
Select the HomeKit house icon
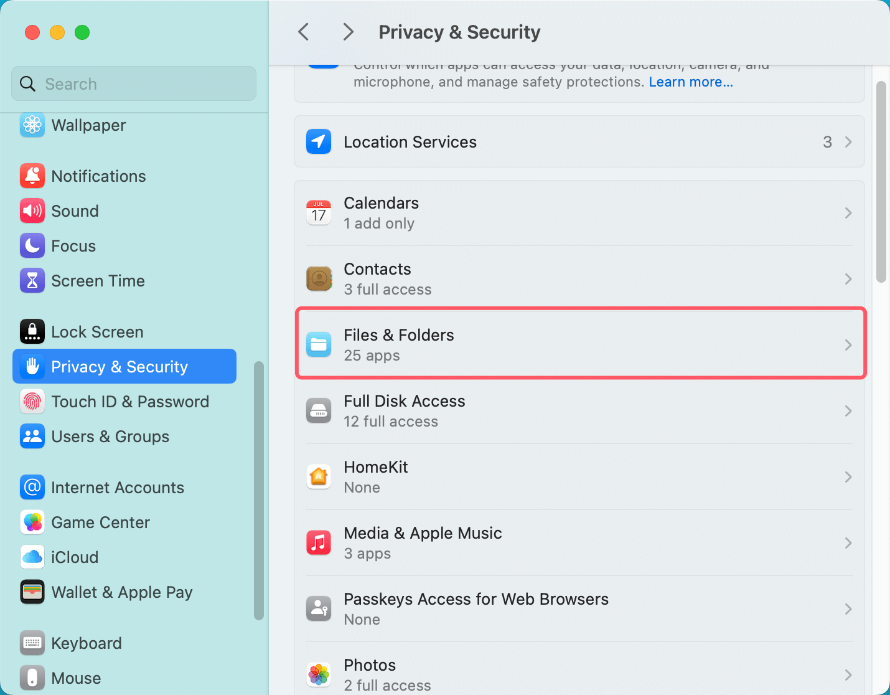tap(319, 476)
